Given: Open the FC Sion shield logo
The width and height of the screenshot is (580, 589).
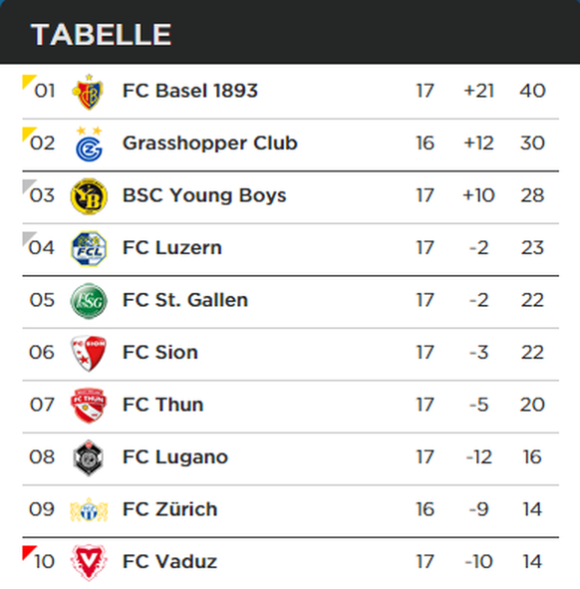Looking at the screenshot, I should pyautogui.click(x=89, y=353).
